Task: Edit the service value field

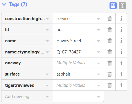Action: click(78, 18)
